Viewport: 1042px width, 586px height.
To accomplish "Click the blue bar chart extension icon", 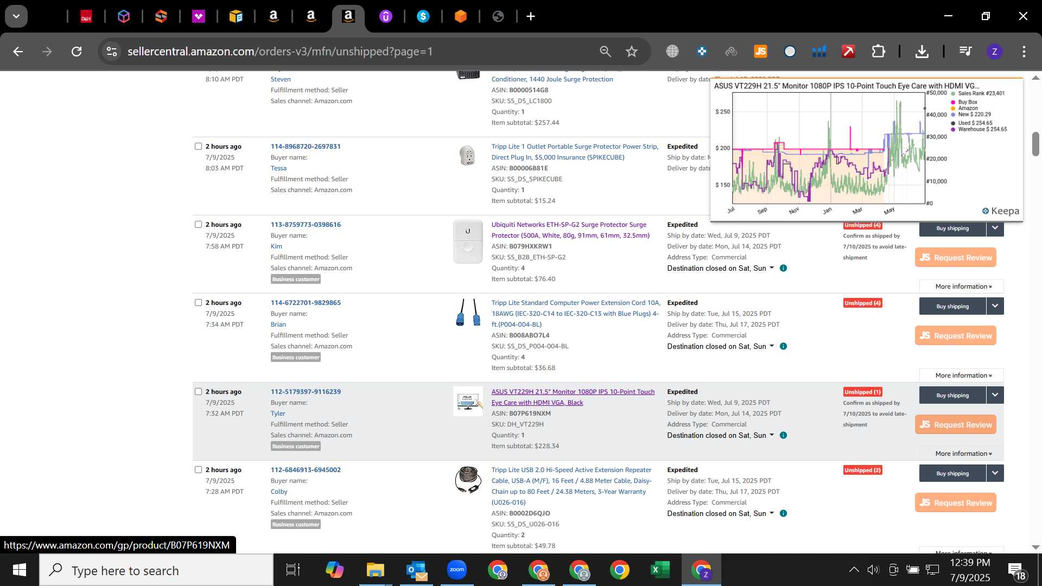I will coord(819,52).
